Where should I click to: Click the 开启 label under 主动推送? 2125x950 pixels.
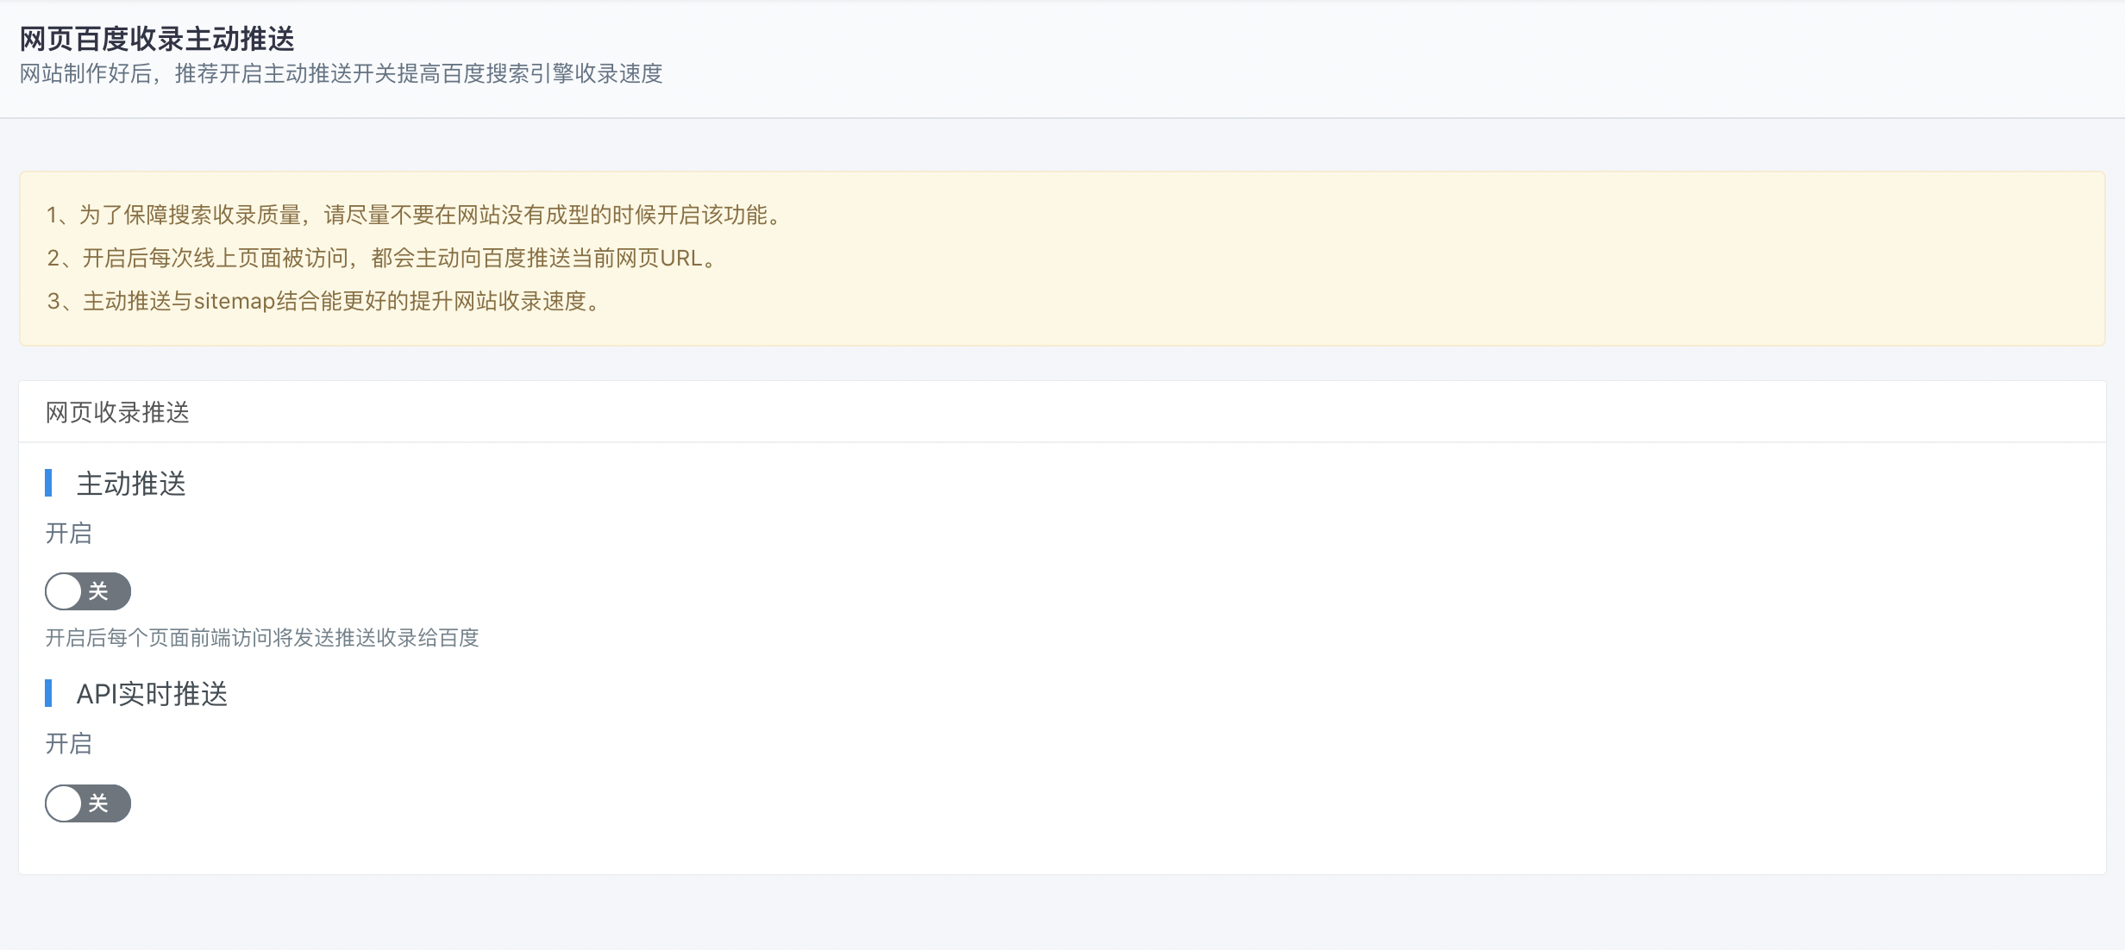pos(69,534)
